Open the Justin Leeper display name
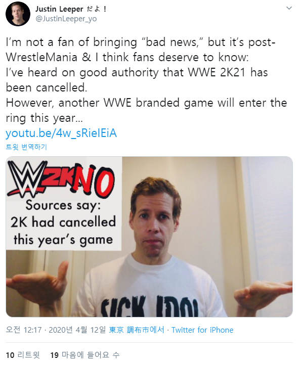The image size is (299, 365). point(59,9)
